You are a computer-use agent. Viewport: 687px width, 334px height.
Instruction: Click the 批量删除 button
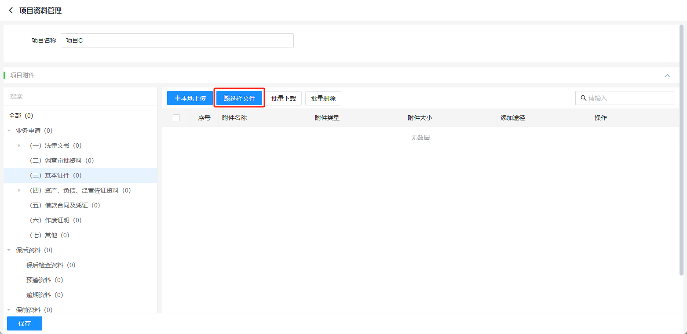pos(323,98)
